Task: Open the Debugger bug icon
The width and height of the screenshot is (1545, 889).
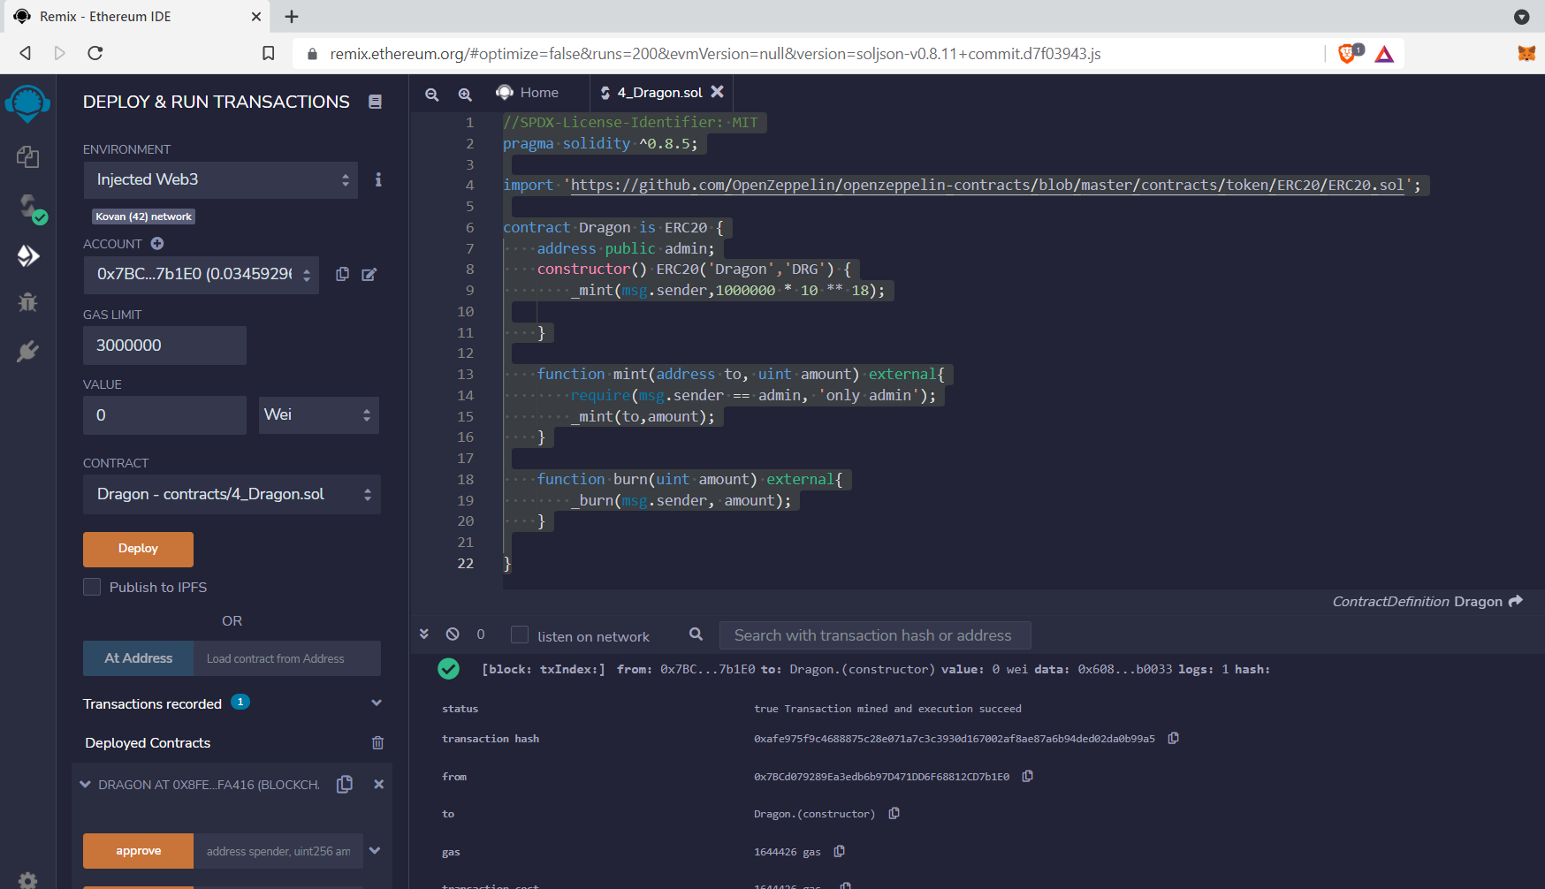Action: pyautogui.click(x=27, y=302)
